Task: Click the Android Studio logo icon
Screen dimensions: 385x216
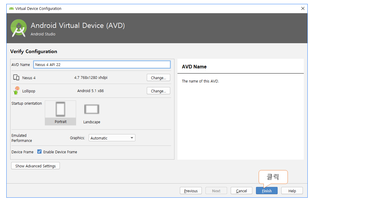Action: click(x=18, y=28)
